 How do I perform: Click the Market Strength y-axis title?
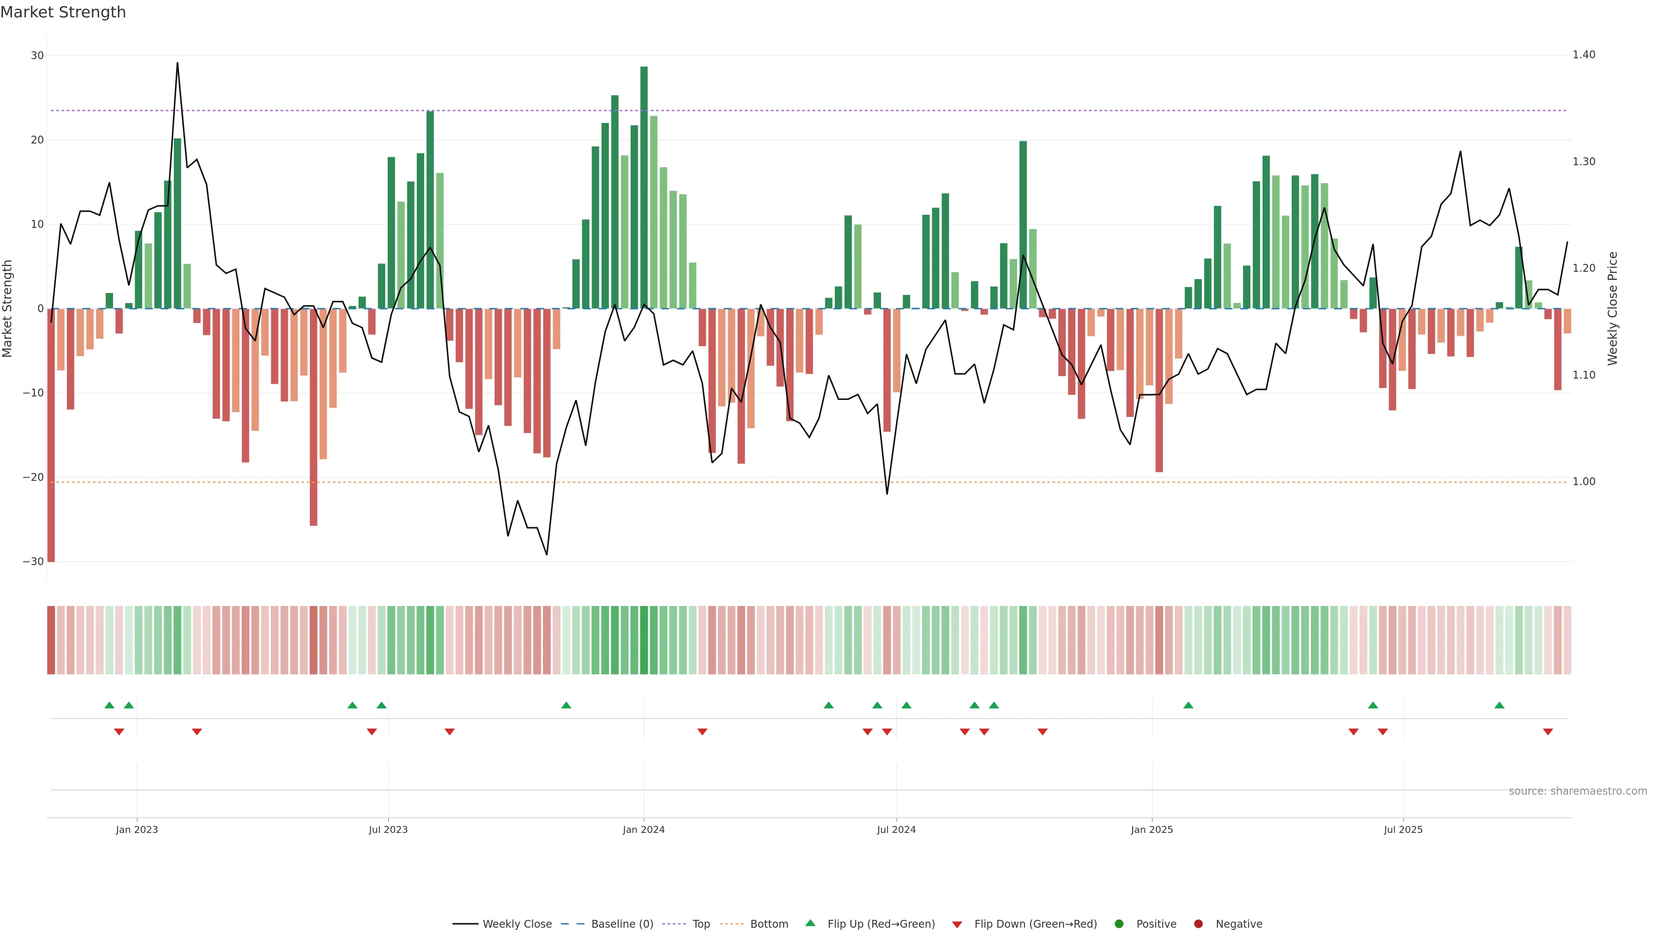(8, 309)
